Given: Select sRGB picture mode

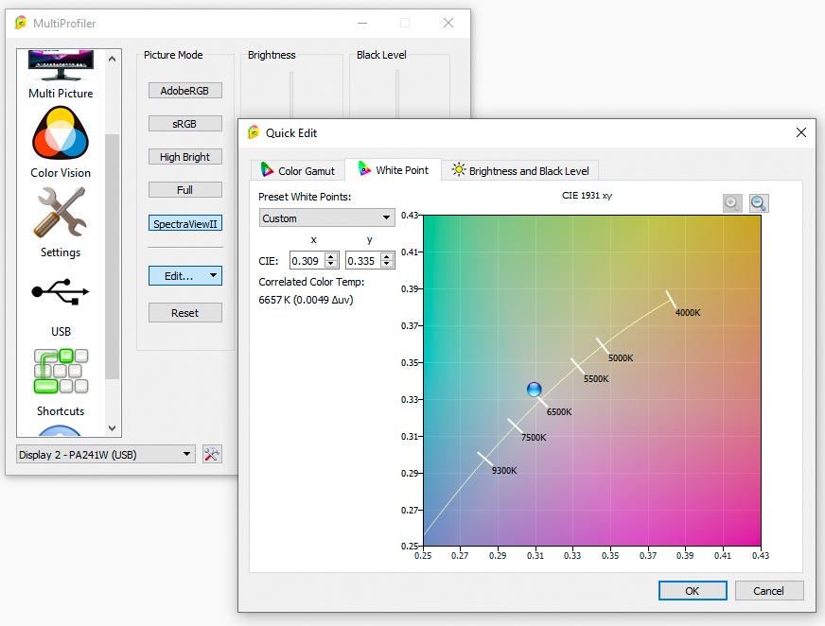Looking at the screenshot, I should (185, 124).
